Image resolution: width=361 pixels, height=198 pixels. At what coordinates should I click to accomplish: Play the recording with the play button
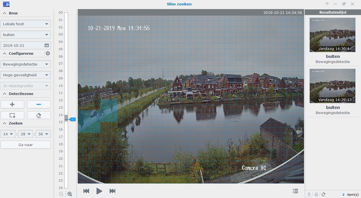pyautogui.click(x=99, y=191)
